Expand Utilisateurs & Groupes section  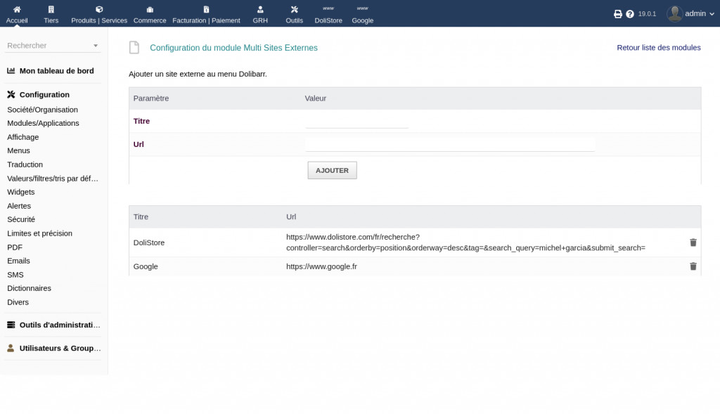point(54,348)
